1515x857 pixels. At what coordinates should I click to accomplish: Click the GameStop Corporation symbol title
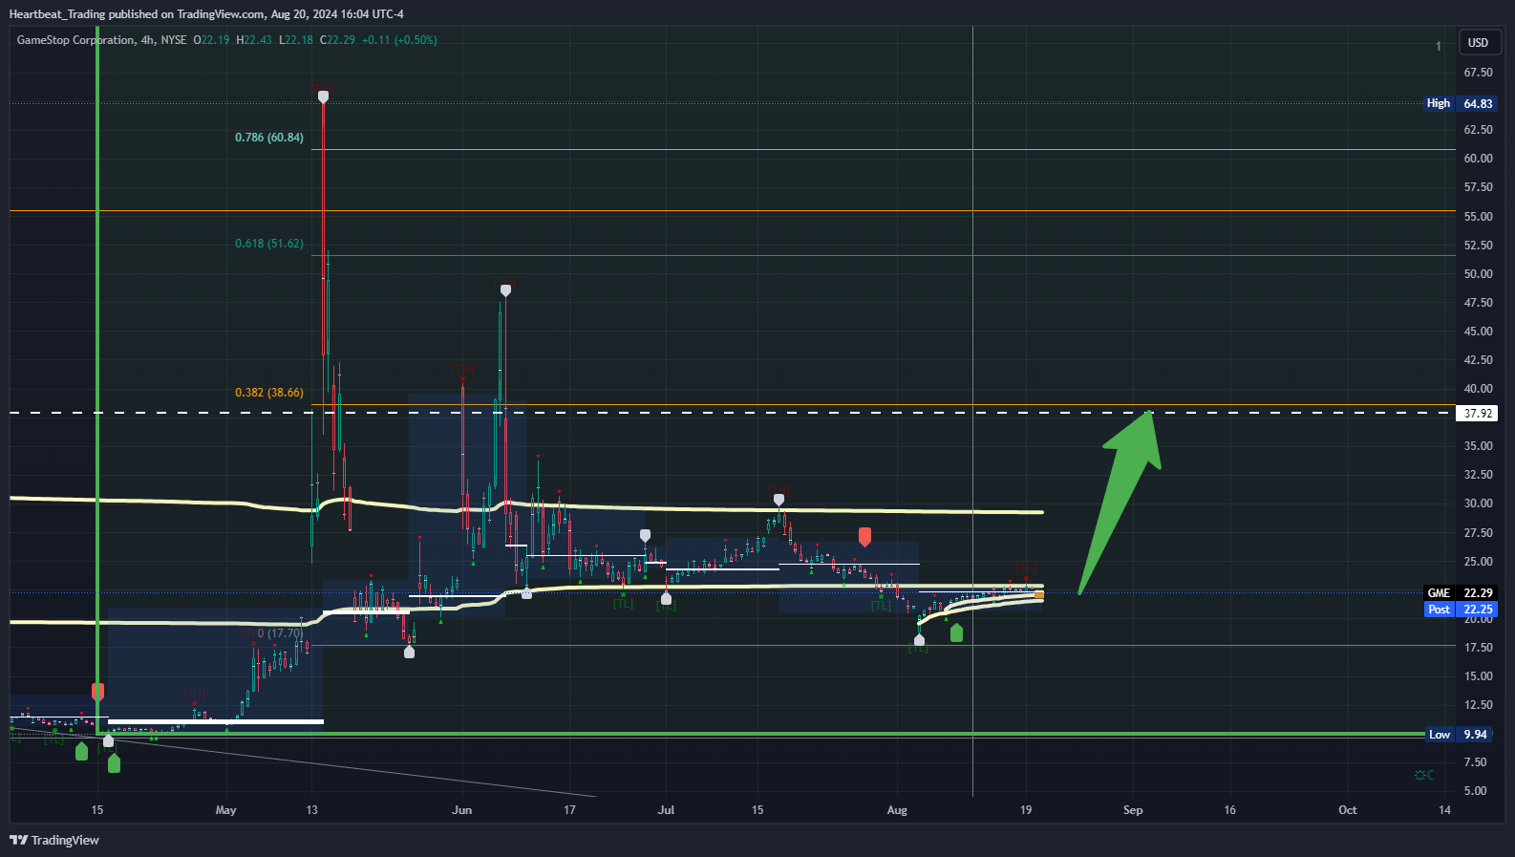pos(75,40)
